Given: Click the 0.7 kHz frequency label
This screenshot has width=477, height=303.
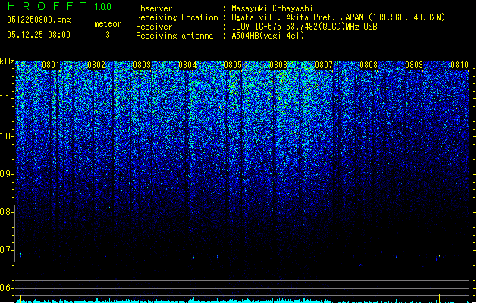Looking at the screenshot, I should 7,250.
